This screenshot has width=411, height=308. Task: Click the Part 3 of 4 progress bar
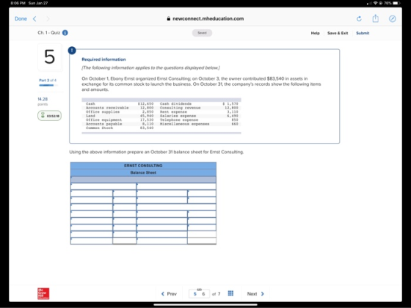pyautogui.click(x=48, y=85)
